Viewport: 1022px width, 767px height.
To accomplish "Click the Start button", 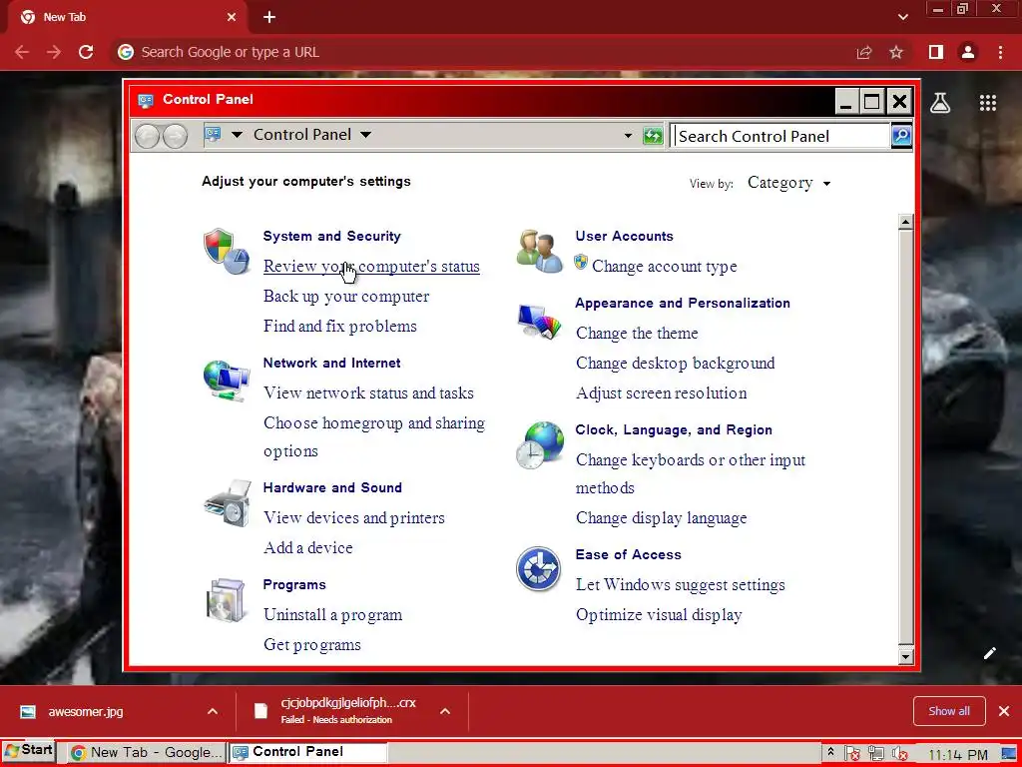I will point(29,751).
